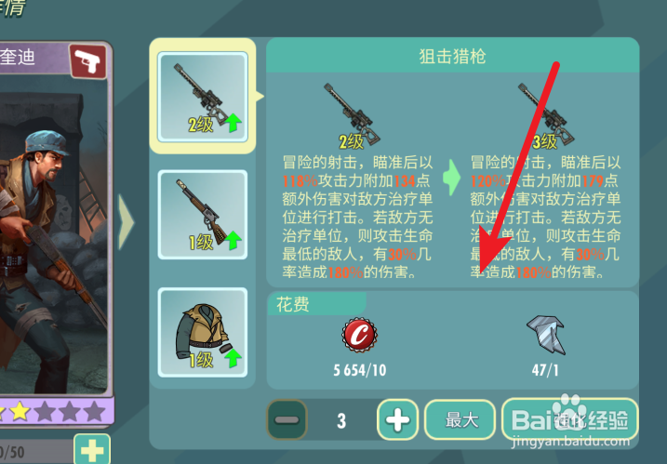Tap the grey cloth material icon

[x=546, y=335]
